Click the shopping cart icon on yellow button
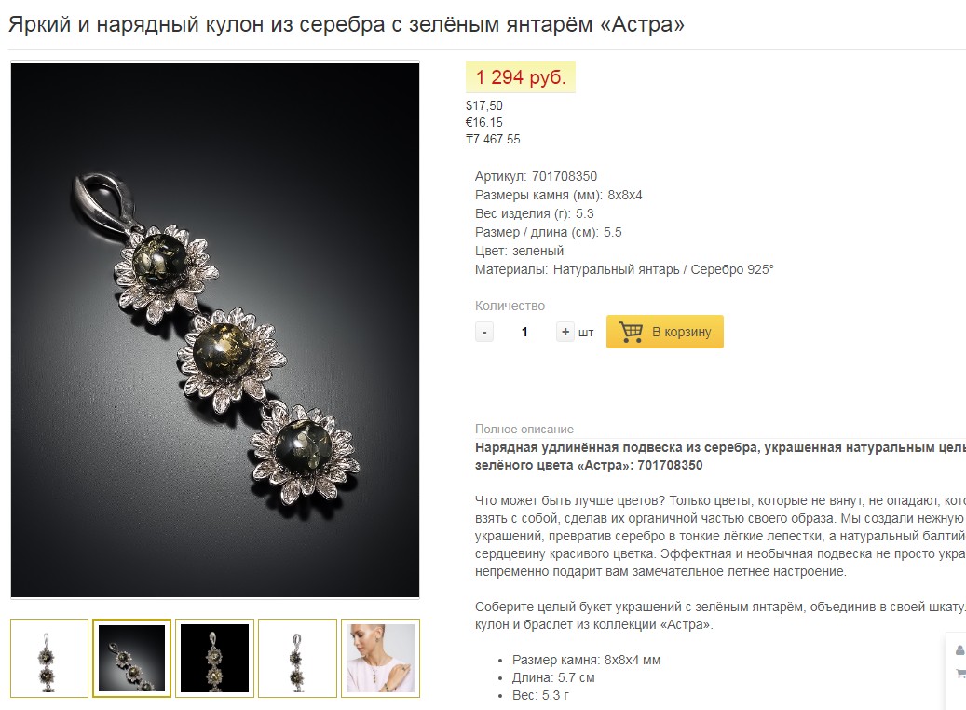The width and height of the screenshot is (966, 710). [x=631, y=332]
